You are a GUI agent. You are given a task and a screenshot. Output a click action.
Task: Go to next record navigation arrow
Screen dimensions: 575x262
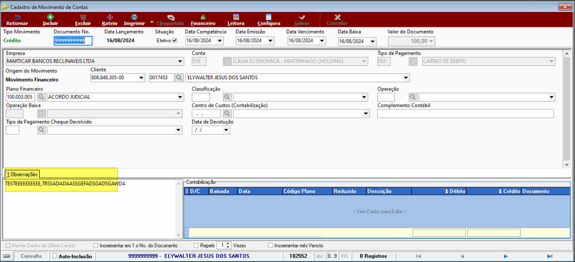pos(506,256)
